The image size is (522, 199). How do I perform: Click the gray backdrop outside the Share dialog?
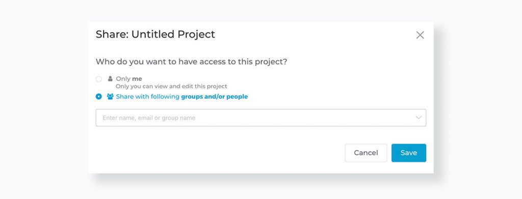coord(43,100)
